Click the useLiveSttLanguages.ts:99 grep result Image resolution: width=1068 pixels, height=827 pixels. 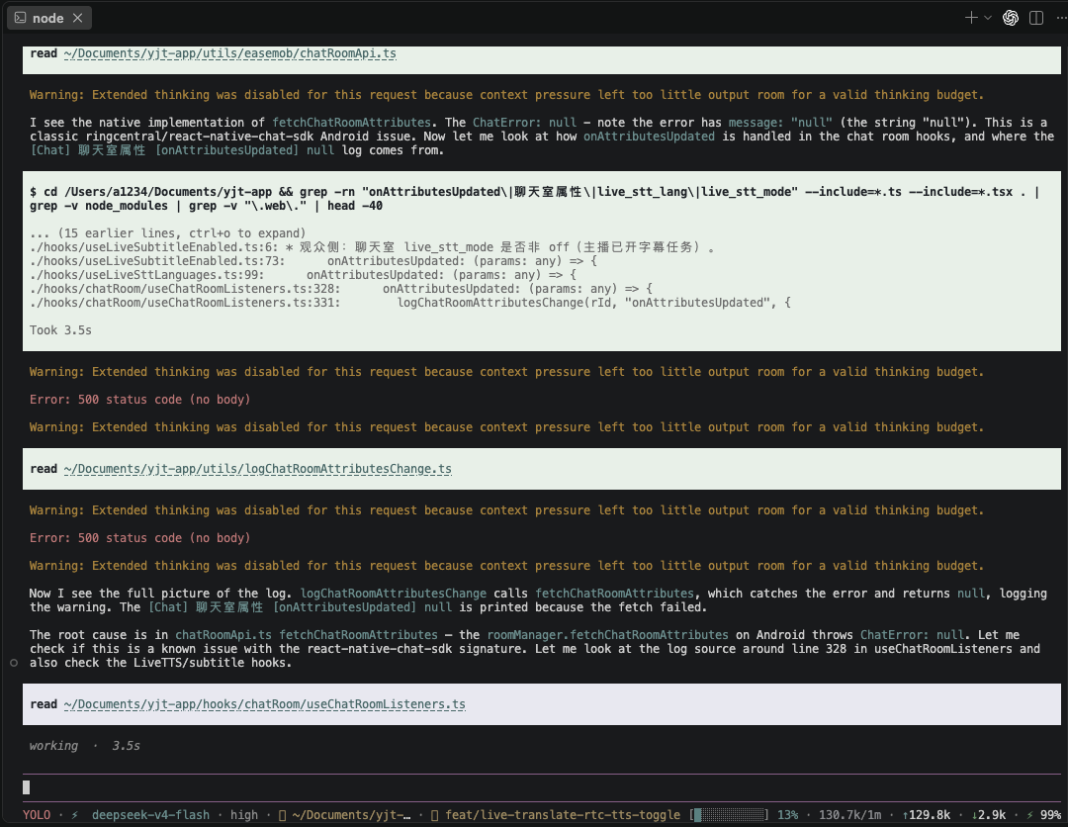point(304,275)
